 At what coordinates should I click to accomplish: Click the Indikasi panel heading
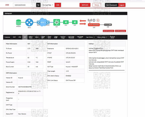point(91,44)
